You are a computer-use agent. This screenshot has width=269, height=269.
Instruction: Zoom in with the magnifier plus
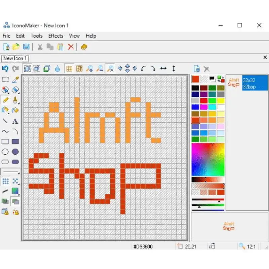click(x=89, y=69)
